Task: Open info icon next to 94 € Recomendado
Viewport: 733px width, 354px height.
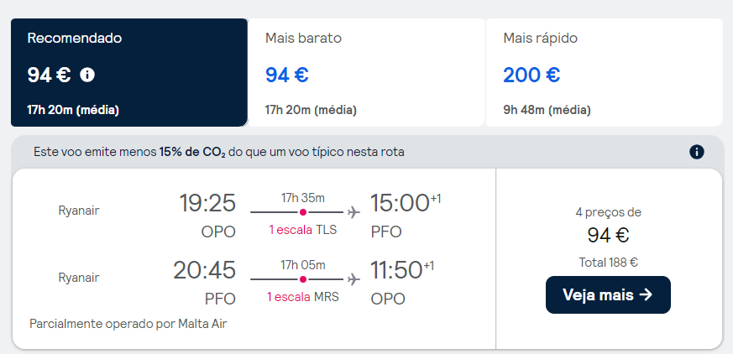Action: click(x=87, y=75)
